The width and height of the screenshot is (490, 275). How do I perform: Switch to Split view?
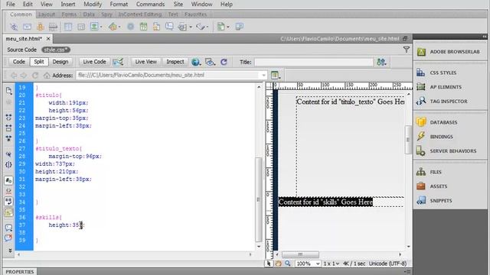(39, 62)
